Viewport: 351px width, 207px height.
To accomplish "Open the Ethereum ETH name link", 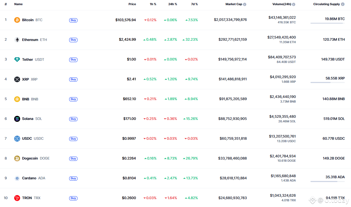I will click(35, 40).
